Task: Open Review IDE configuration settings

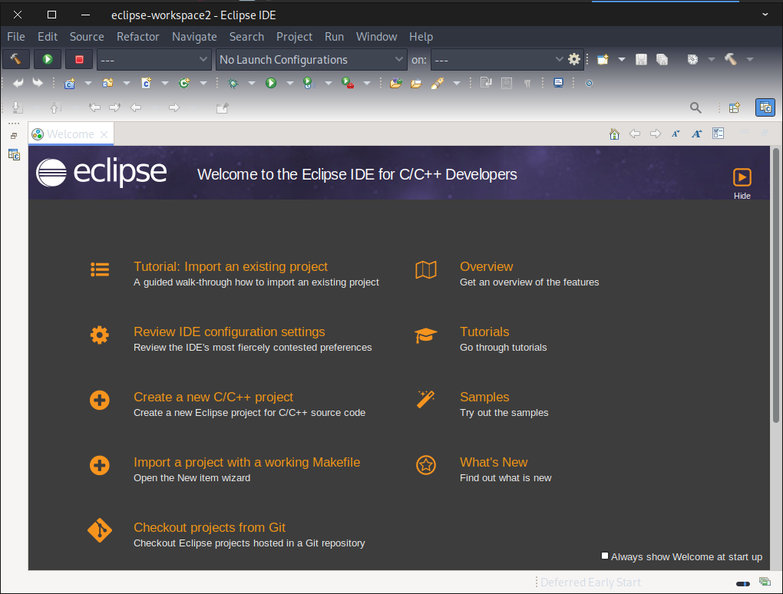Action: (230, 332)
